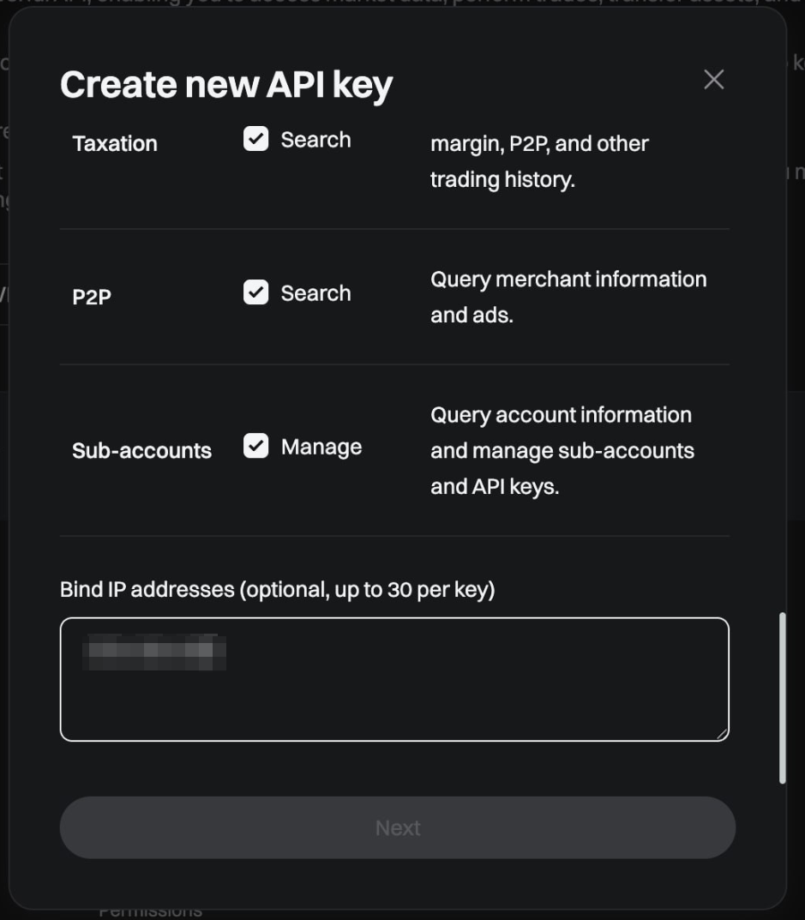Close the Create new API key dialog
The width and height of the screenshot is (805, 920).
coord(713,79)
